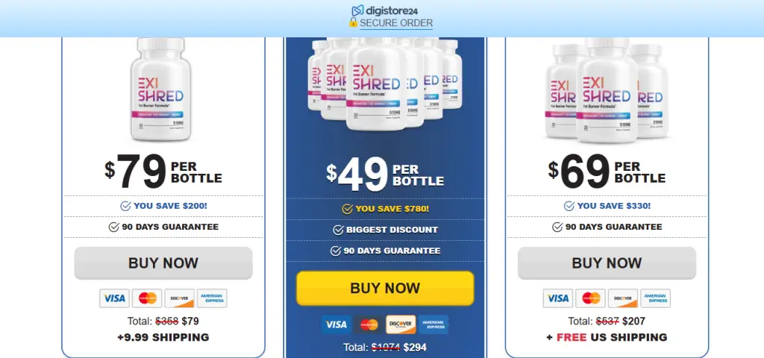Click Discover card icon under $69 offer

coord(623,298)
